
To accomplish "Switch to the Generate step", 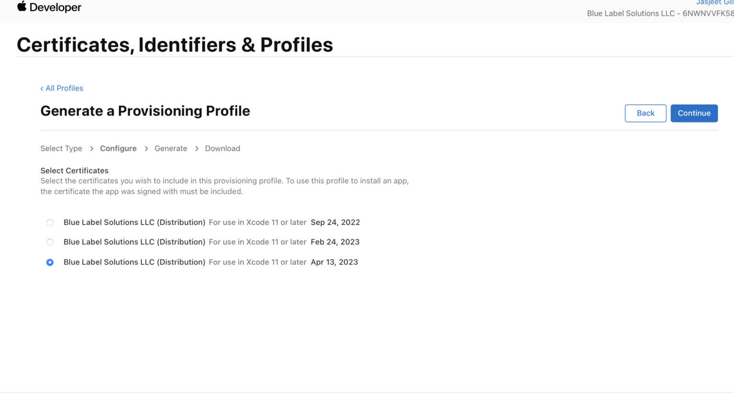I will (x=171, y=148).
